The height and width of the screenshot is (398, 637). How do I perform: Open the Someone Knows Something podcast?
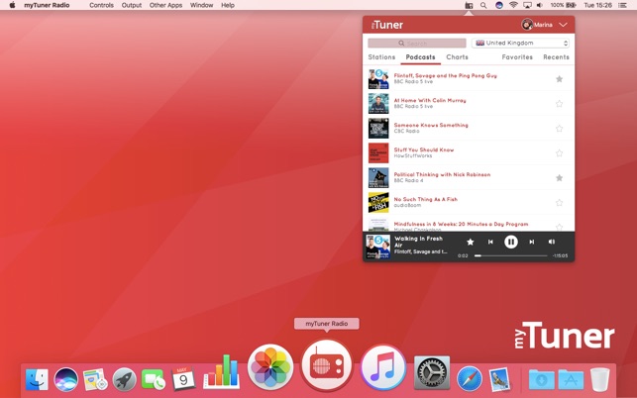[x=431, y=126]
